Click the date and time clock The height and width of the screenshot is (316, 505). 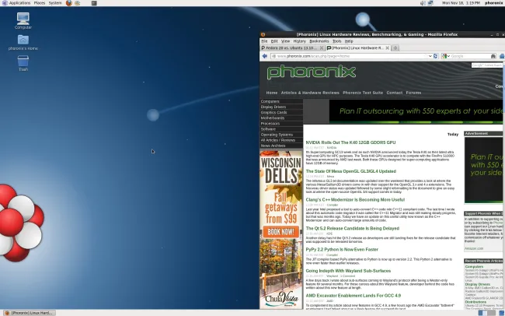tap(461, 3)
